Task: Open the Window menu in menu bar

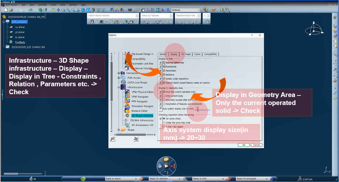Action: (73, 5)
